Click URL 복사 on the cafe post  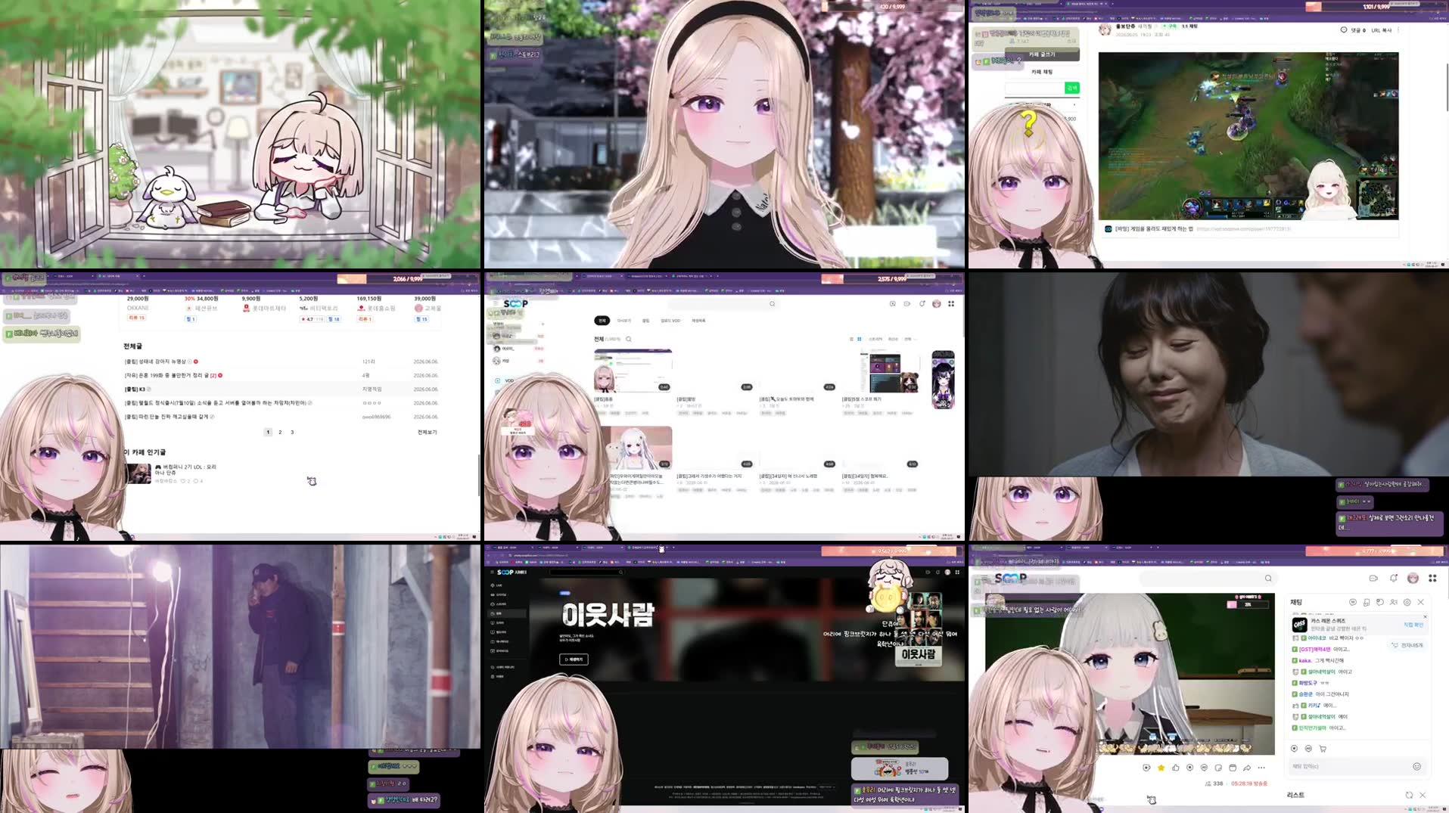1381,30
